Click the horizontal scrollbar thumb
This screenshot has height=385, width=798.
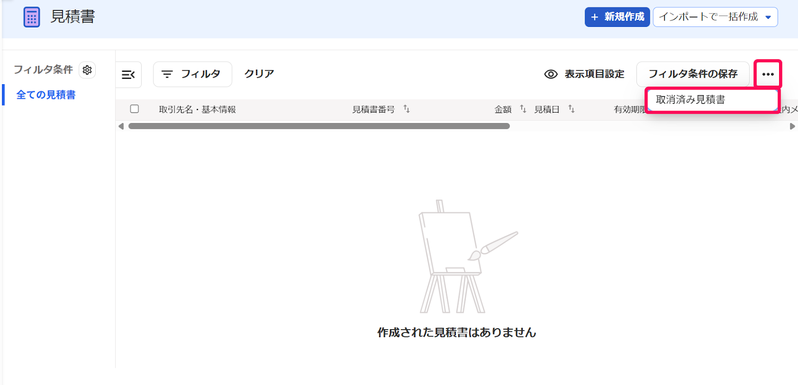(319, 127)
